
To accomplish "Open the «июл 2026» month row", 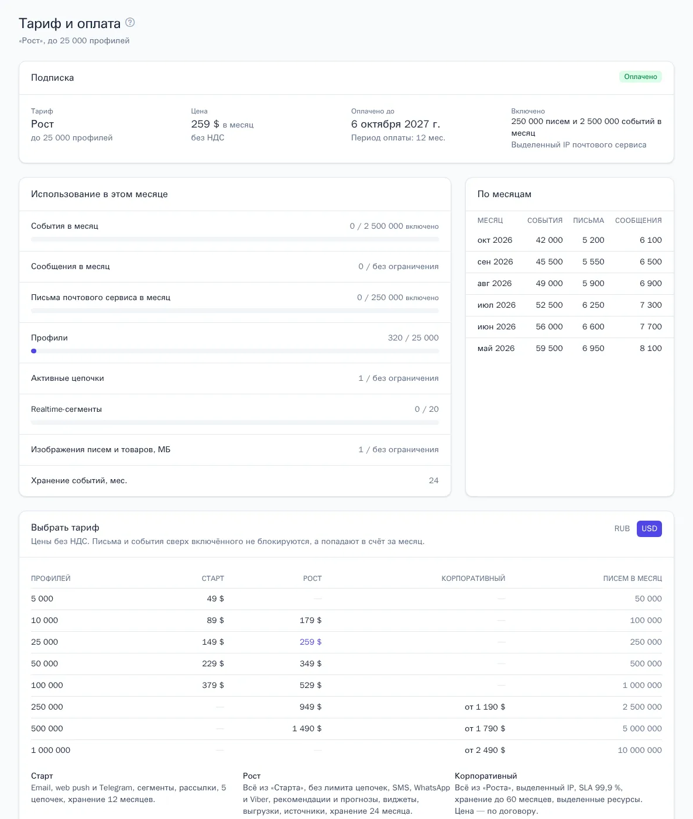I will [570, 305].
